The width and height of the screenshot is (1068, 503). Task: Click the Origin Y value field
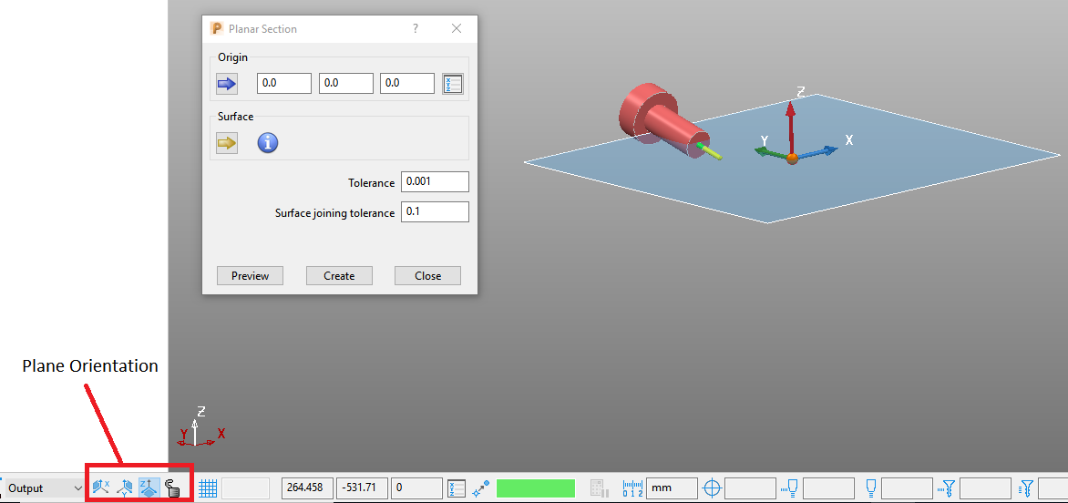pyautogui.click(x=346, y=83)
